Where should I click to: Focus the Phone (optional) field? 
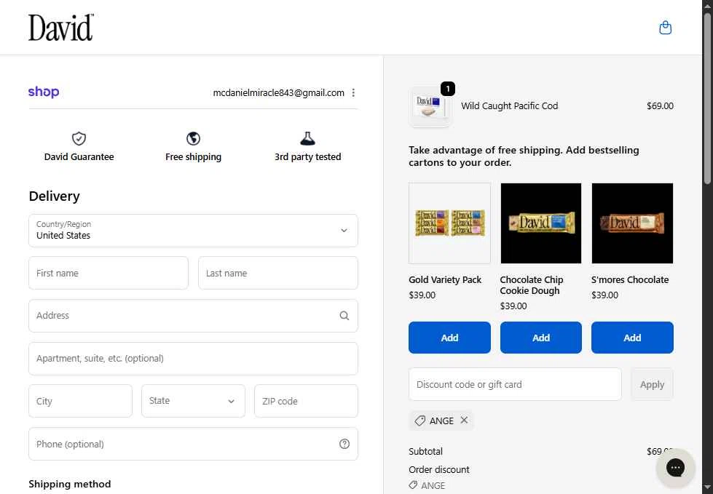coord(193,444)
